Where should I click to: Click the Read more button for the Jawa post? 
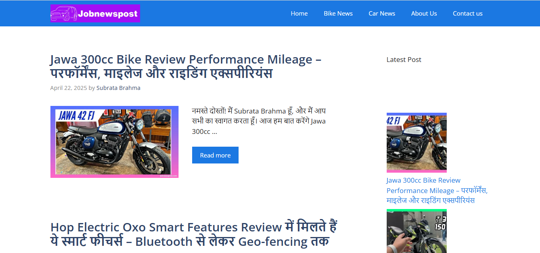[215, 155]
